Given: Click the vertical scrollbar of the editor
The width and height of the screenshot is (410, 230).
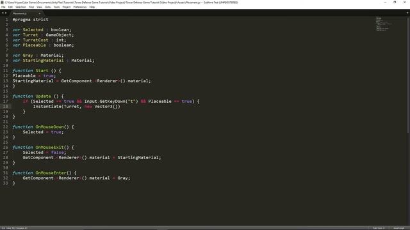Looking at the screenshot, I should 409,75.
